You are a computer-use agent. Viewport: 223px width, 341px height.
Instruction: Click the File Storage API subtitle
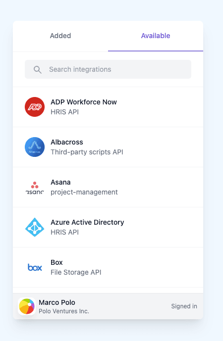[76, 272]
